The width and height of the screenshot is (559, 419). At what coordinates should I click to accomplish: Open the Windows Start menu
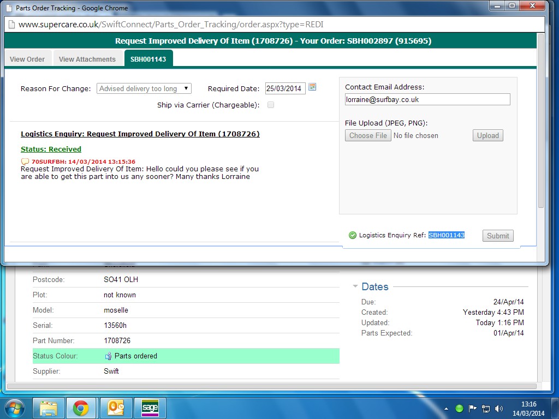coord(14,408)
